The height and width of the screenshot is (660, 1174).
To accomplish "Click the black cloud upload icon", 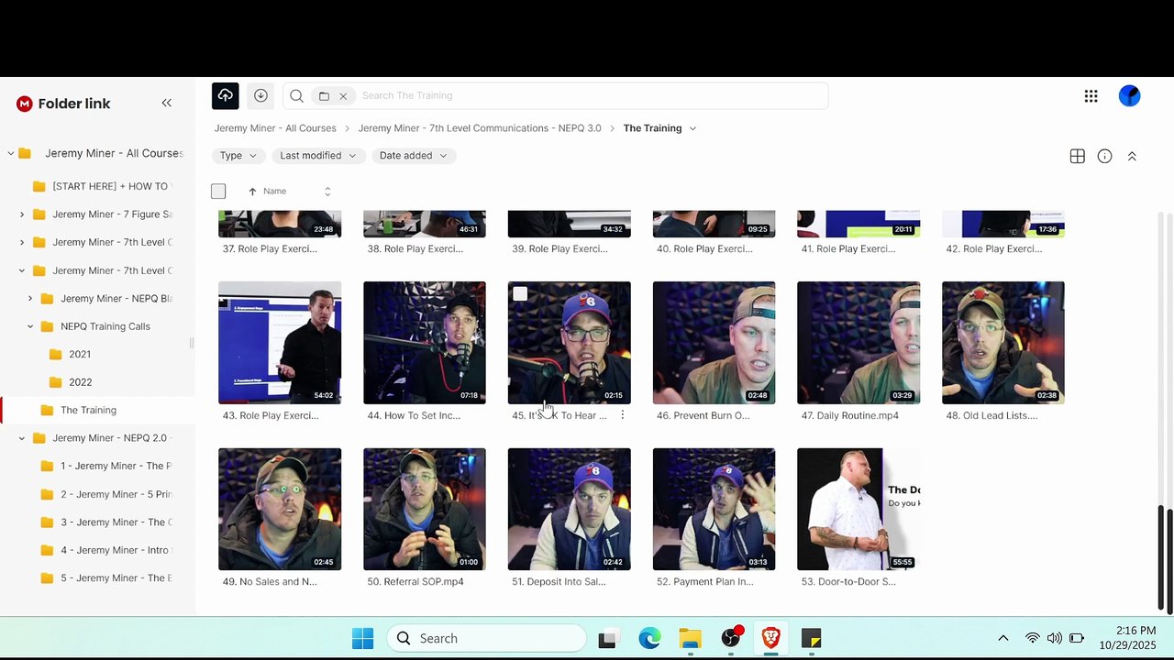I will (x=226, y=95).
